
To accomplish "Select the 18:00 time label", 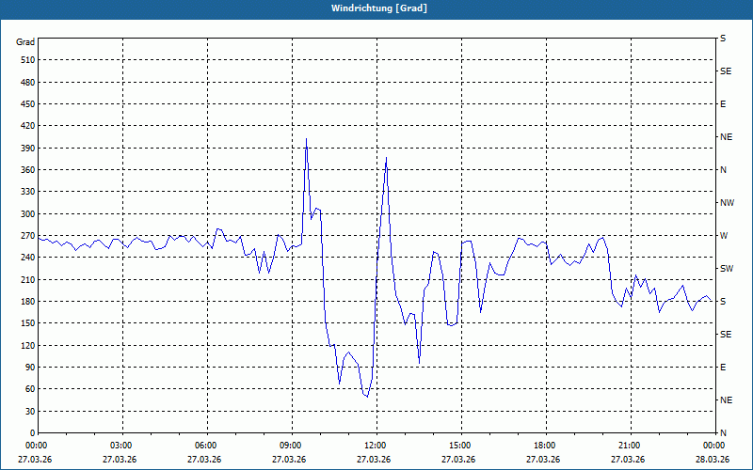I will pos(545,446).
